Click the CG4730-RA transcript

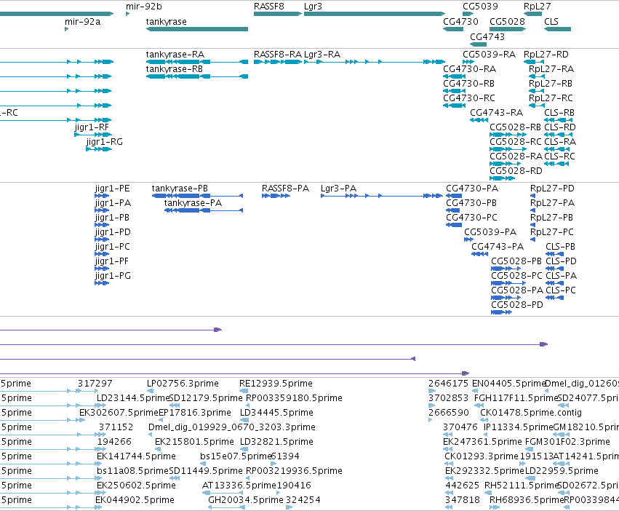pos(454,76)
